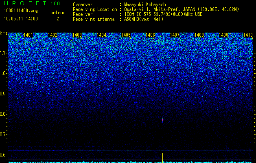
Task: Click the 1407 time marker
Action: point(175,35)
